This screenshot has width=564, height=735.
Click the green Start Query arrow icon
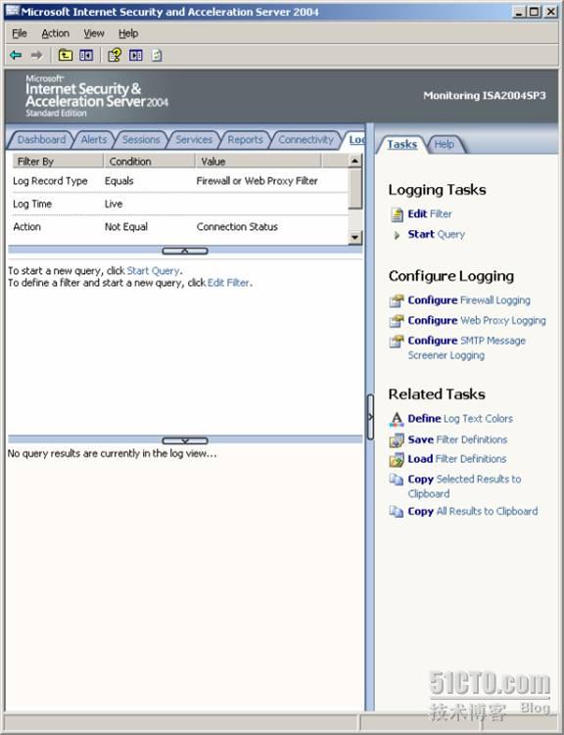point(397,235)
